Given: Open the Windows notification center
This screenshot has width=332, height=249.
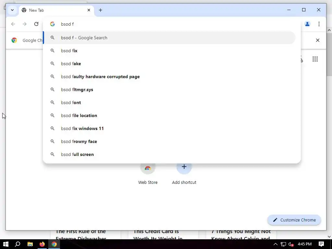Looking at the screenshot, I should point(321,244).
